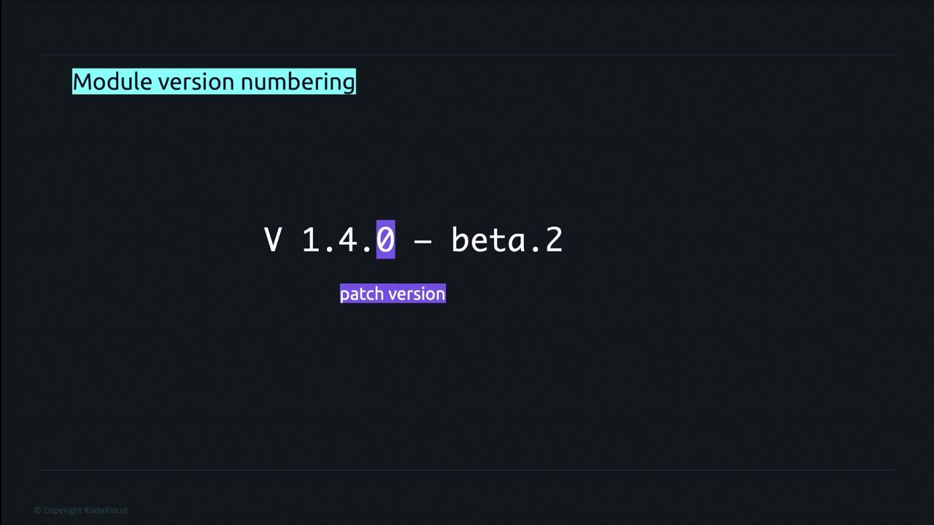Image resolution: width=934 pixels, height=525 pixels.
Task: Click the letter V prefix
Action: [273, 240]
